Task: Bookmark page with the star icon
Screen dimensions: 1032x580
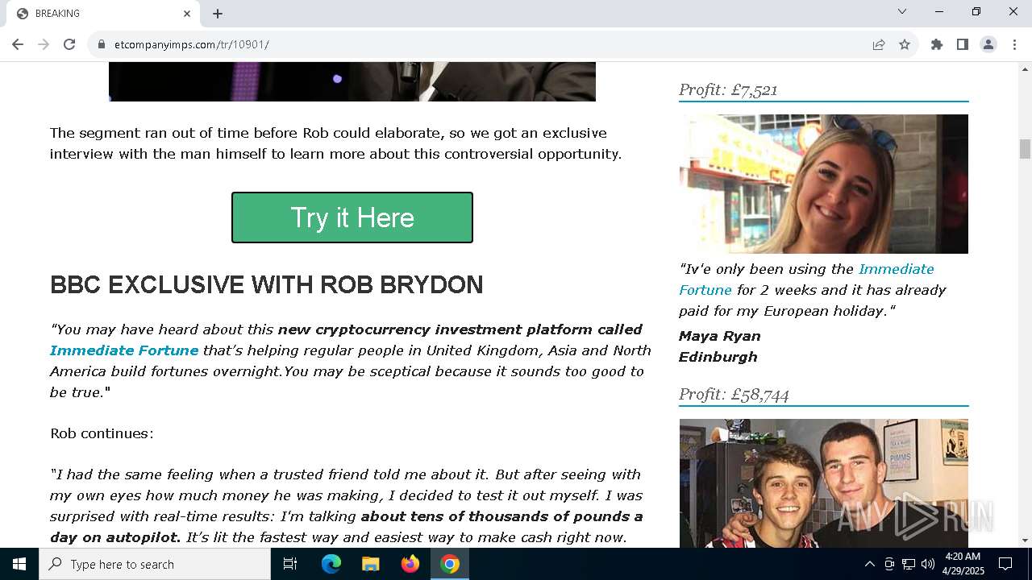Action: (x=905, y=44)
